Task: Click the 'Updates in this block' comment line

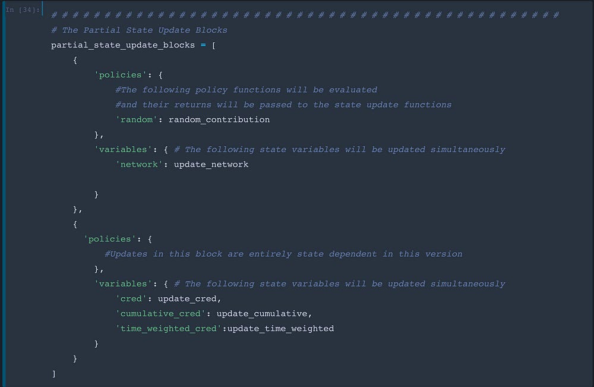Action: pyautogui.click(x=283, y=254)
